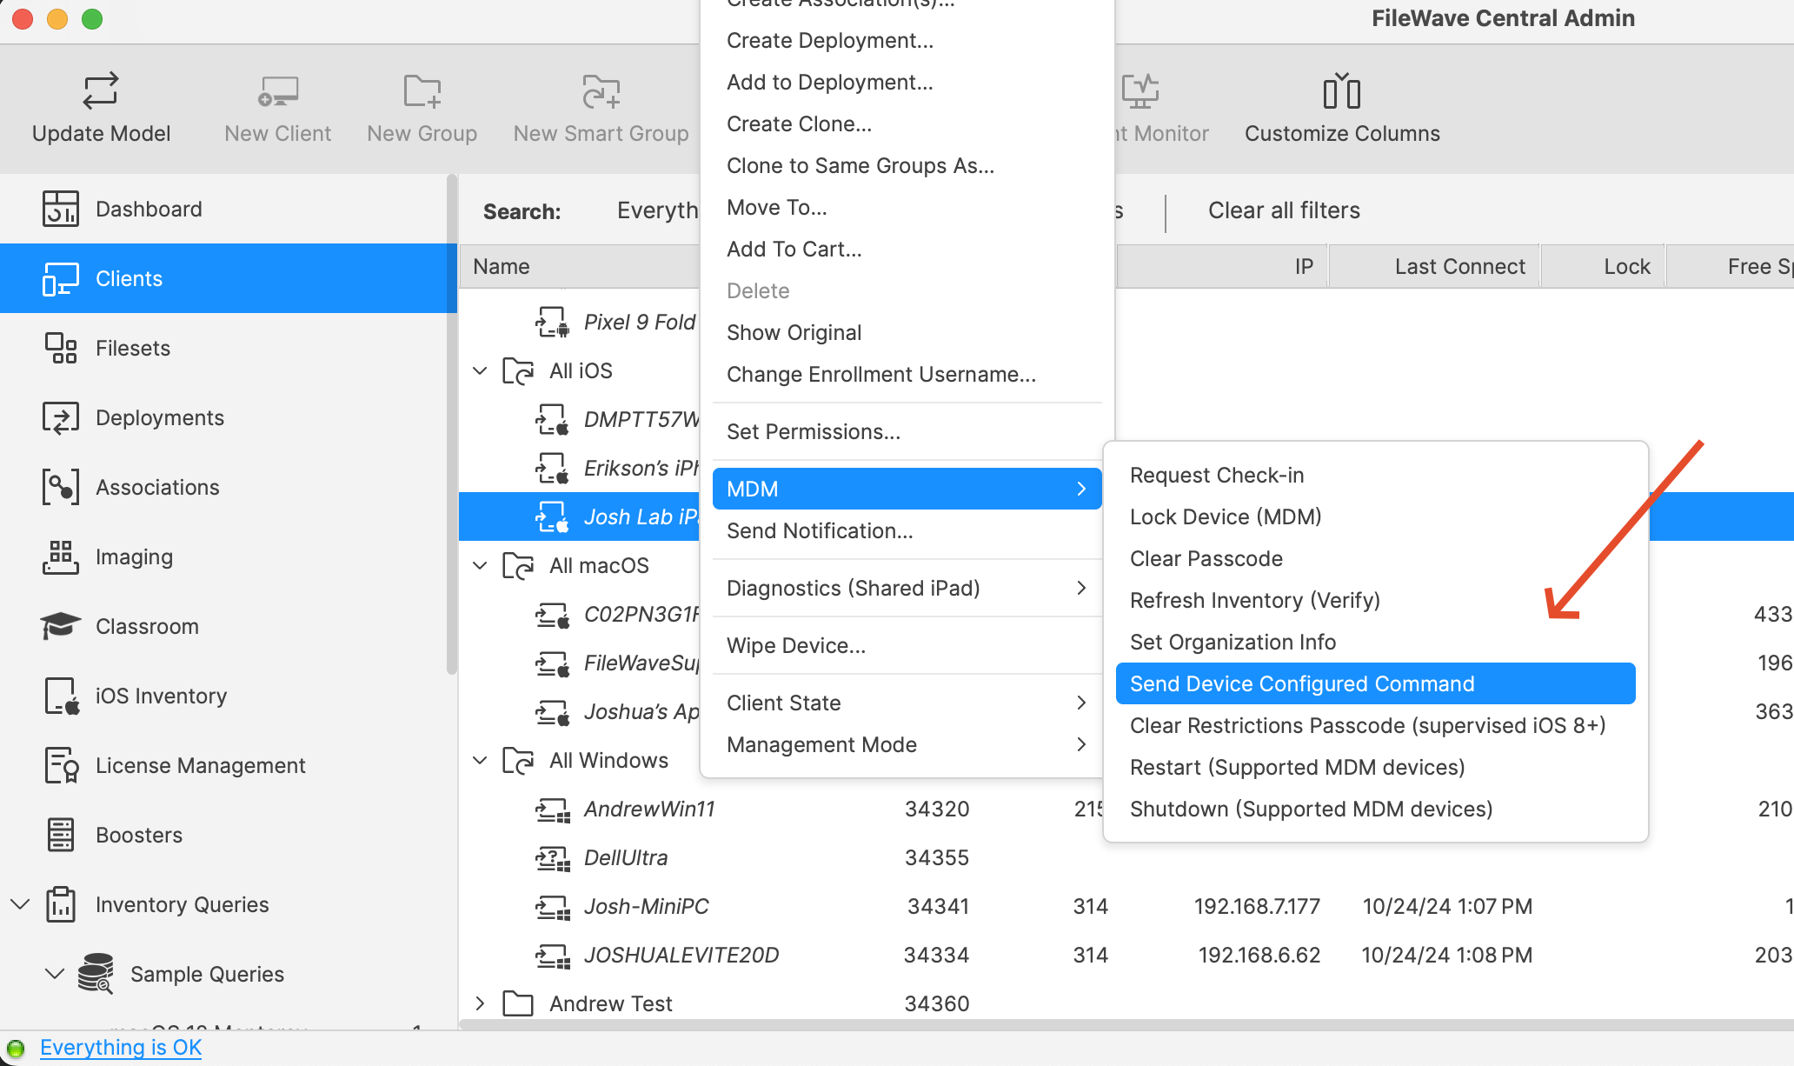
Task: Sort by the Lock column header
Action: [1604, 267]
